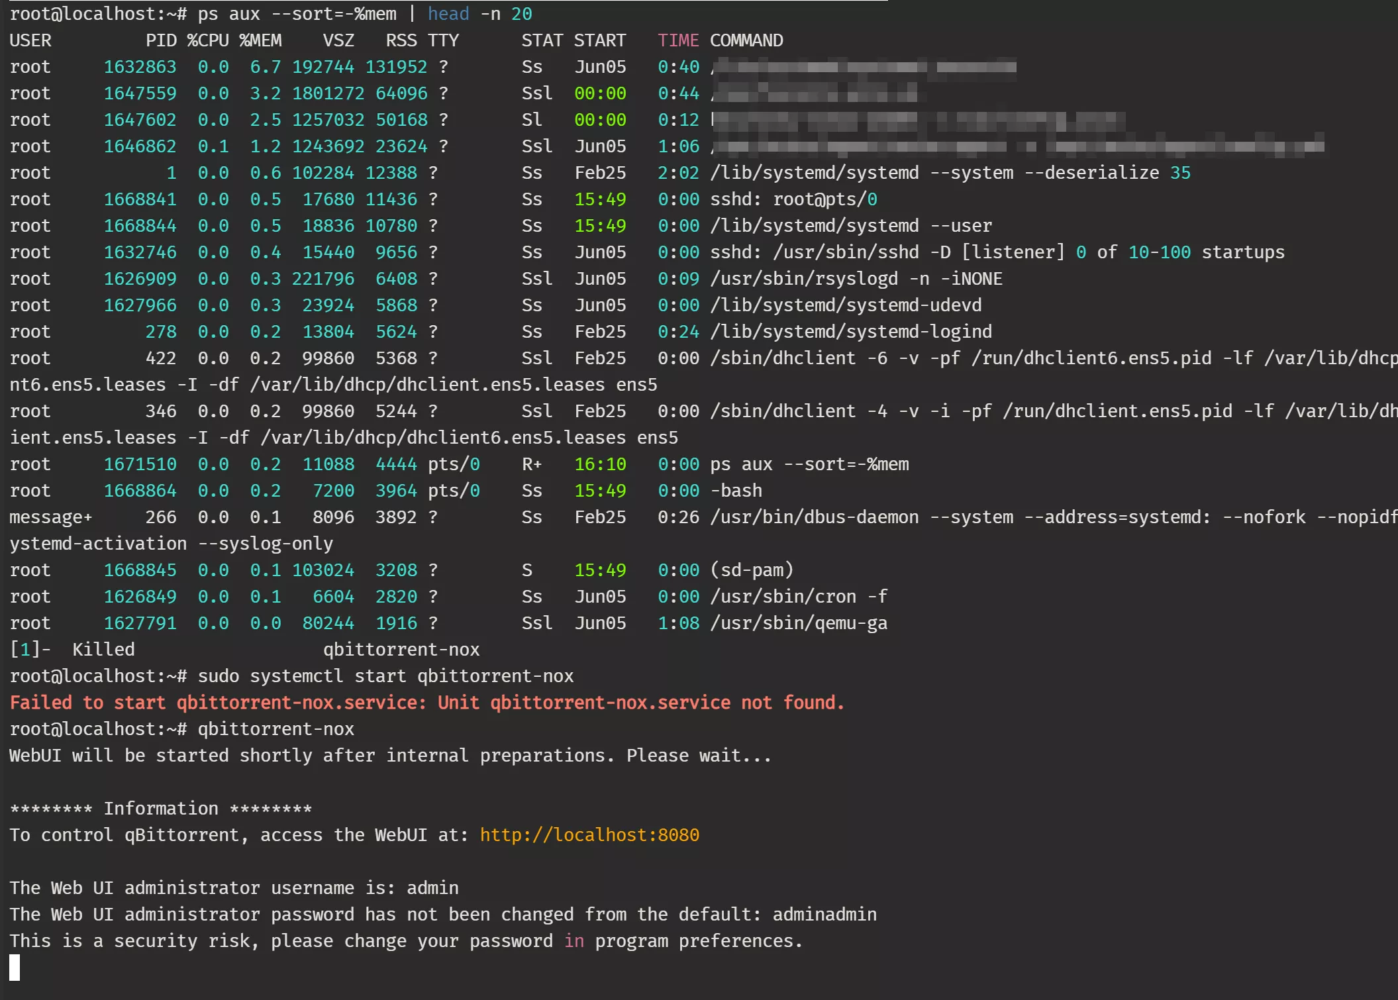Open the http://localhost:8080 WebUI link
1398x1000 pixels.
tap(589, 834)
